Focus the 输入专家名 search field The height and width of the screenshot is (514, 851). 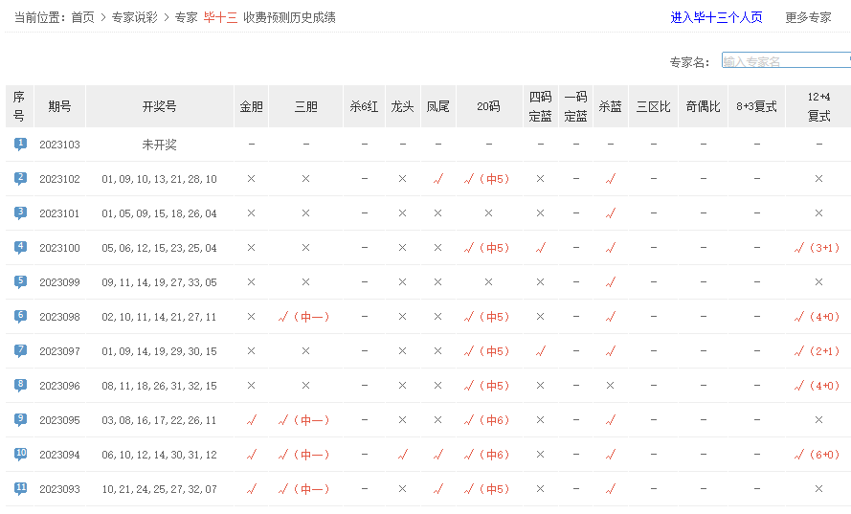[784, 60]
